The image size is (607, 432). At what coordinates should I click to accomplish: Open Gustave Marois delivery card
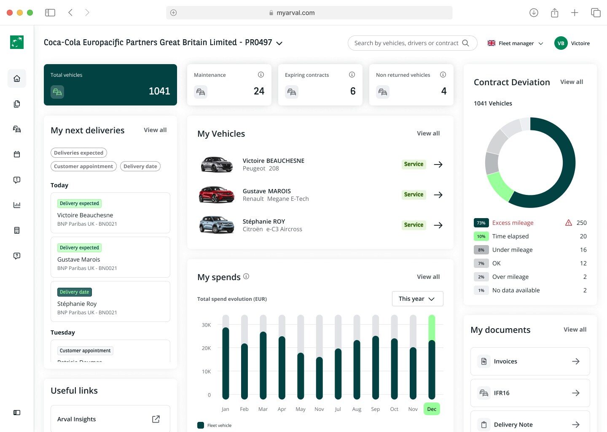(110, 257)
